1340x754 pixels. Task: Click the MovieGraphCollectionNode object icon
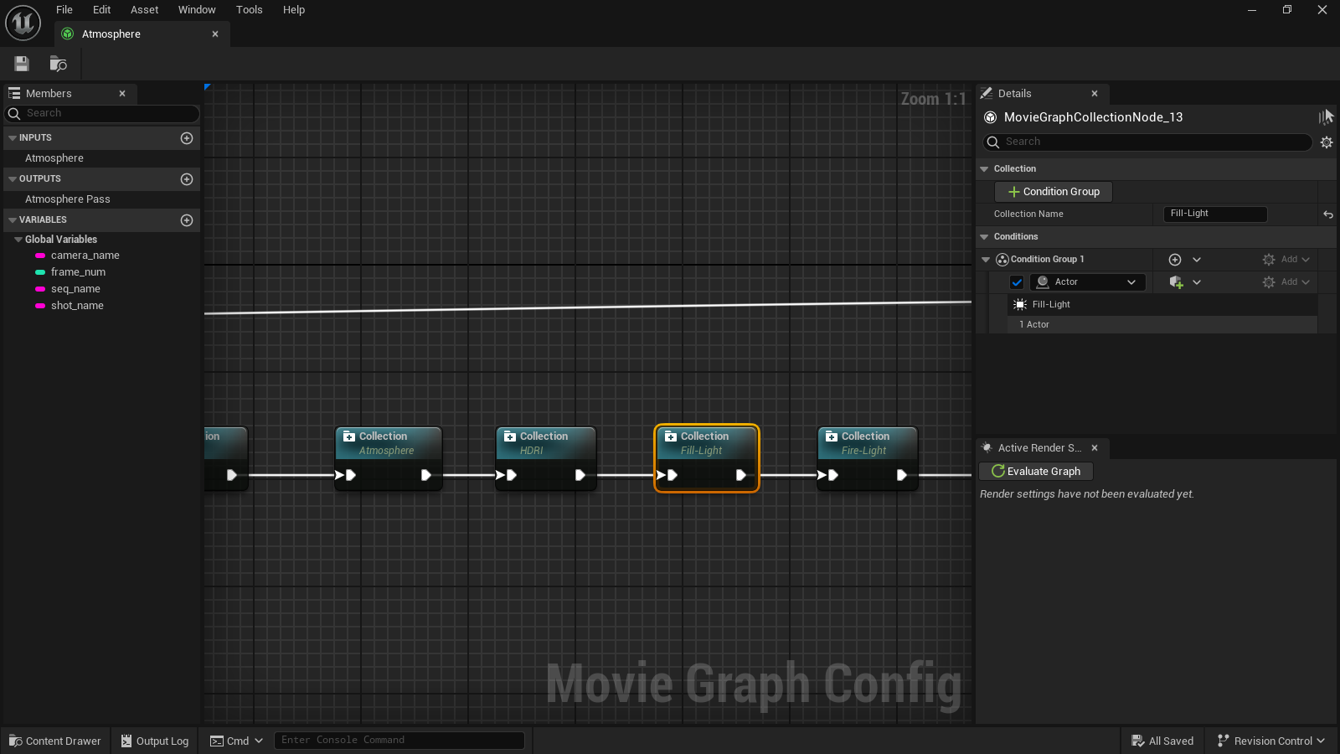tap(991, 117)
